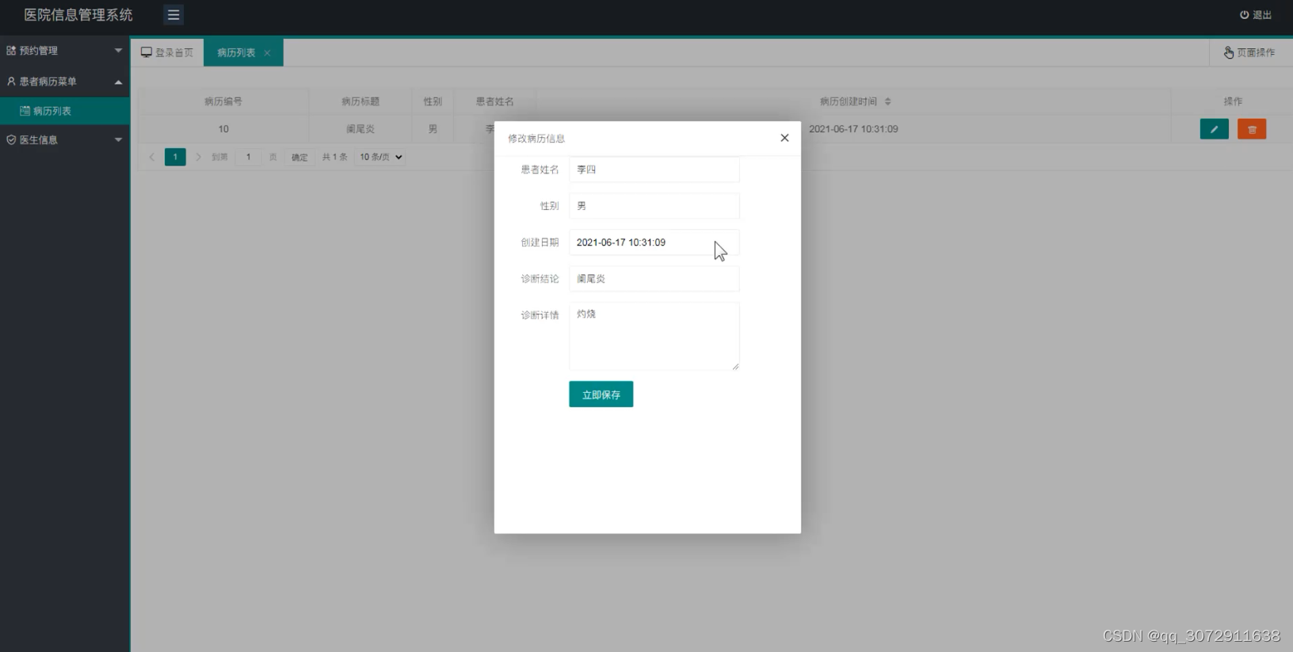Image resolution: width=1293 pixels, height=652 pixels.
Task: Close the 病历列表 tab with its x
Action: (x=267, y=53)
